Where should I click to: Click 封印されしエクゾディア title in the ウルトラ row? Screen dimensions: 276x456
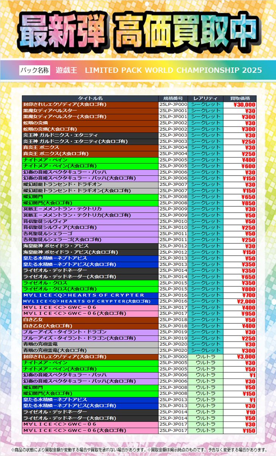click(90, 357)
